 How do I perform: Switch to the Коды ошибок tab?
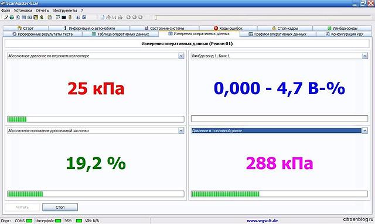[x=228, y=28]
